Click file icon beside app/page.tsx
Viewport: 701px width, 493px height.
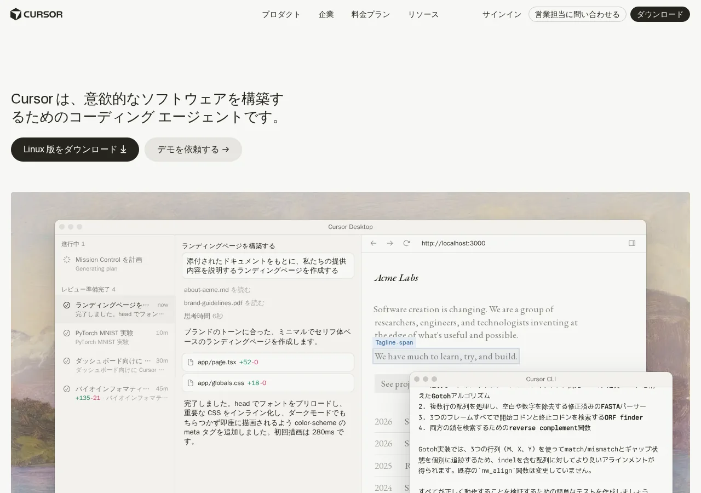pos(191,362)
